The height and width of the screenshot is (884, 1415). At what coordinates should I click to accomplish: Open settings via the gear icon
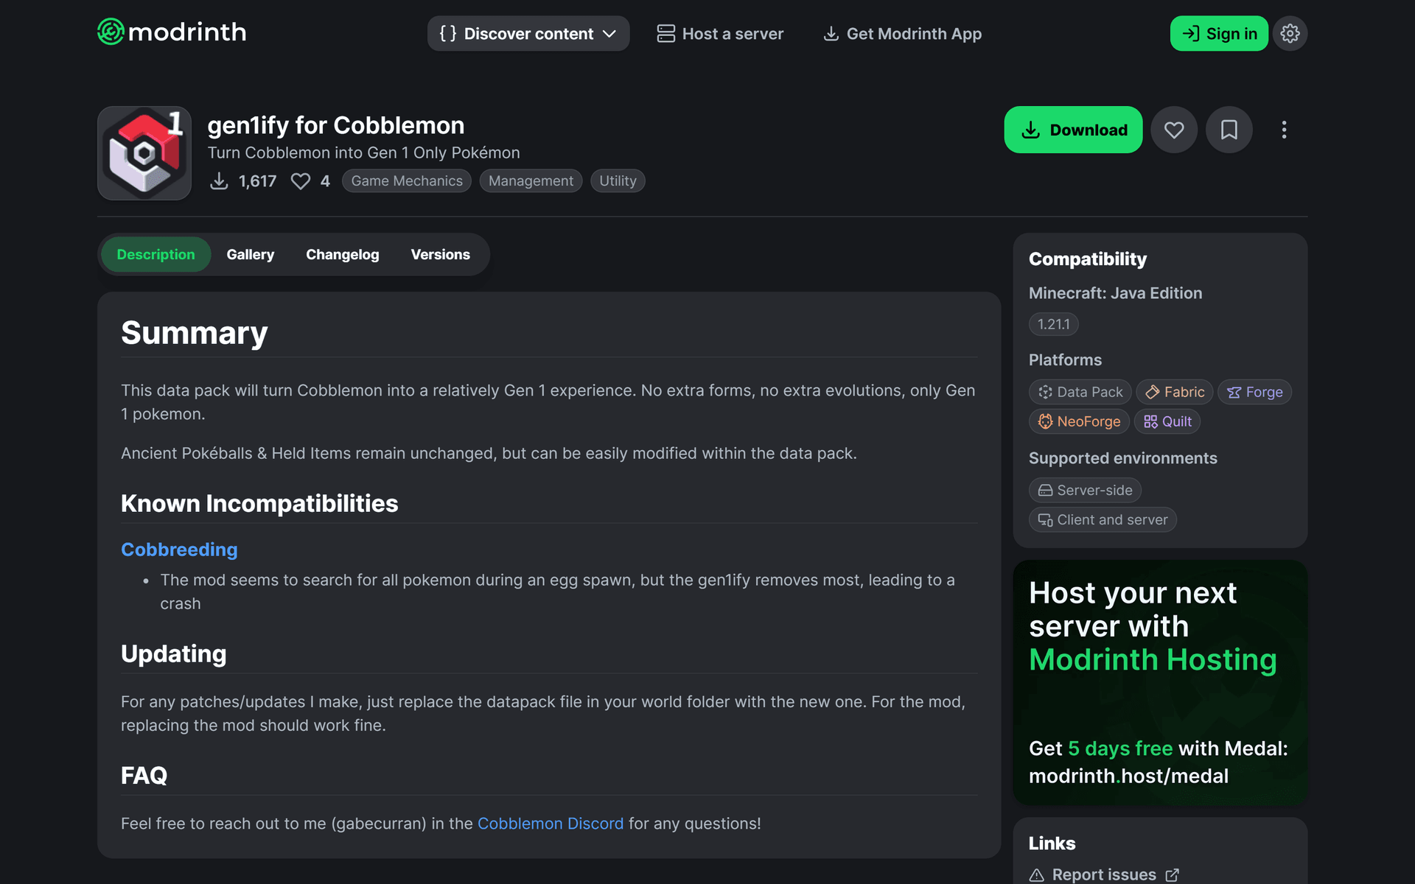[x=1290, y=33]
